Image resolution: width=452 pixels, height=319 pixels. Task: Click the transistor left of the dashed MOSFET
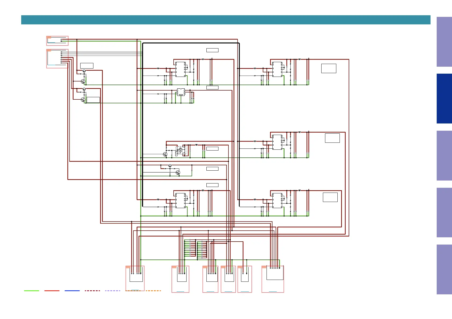(x=165, y=154)
